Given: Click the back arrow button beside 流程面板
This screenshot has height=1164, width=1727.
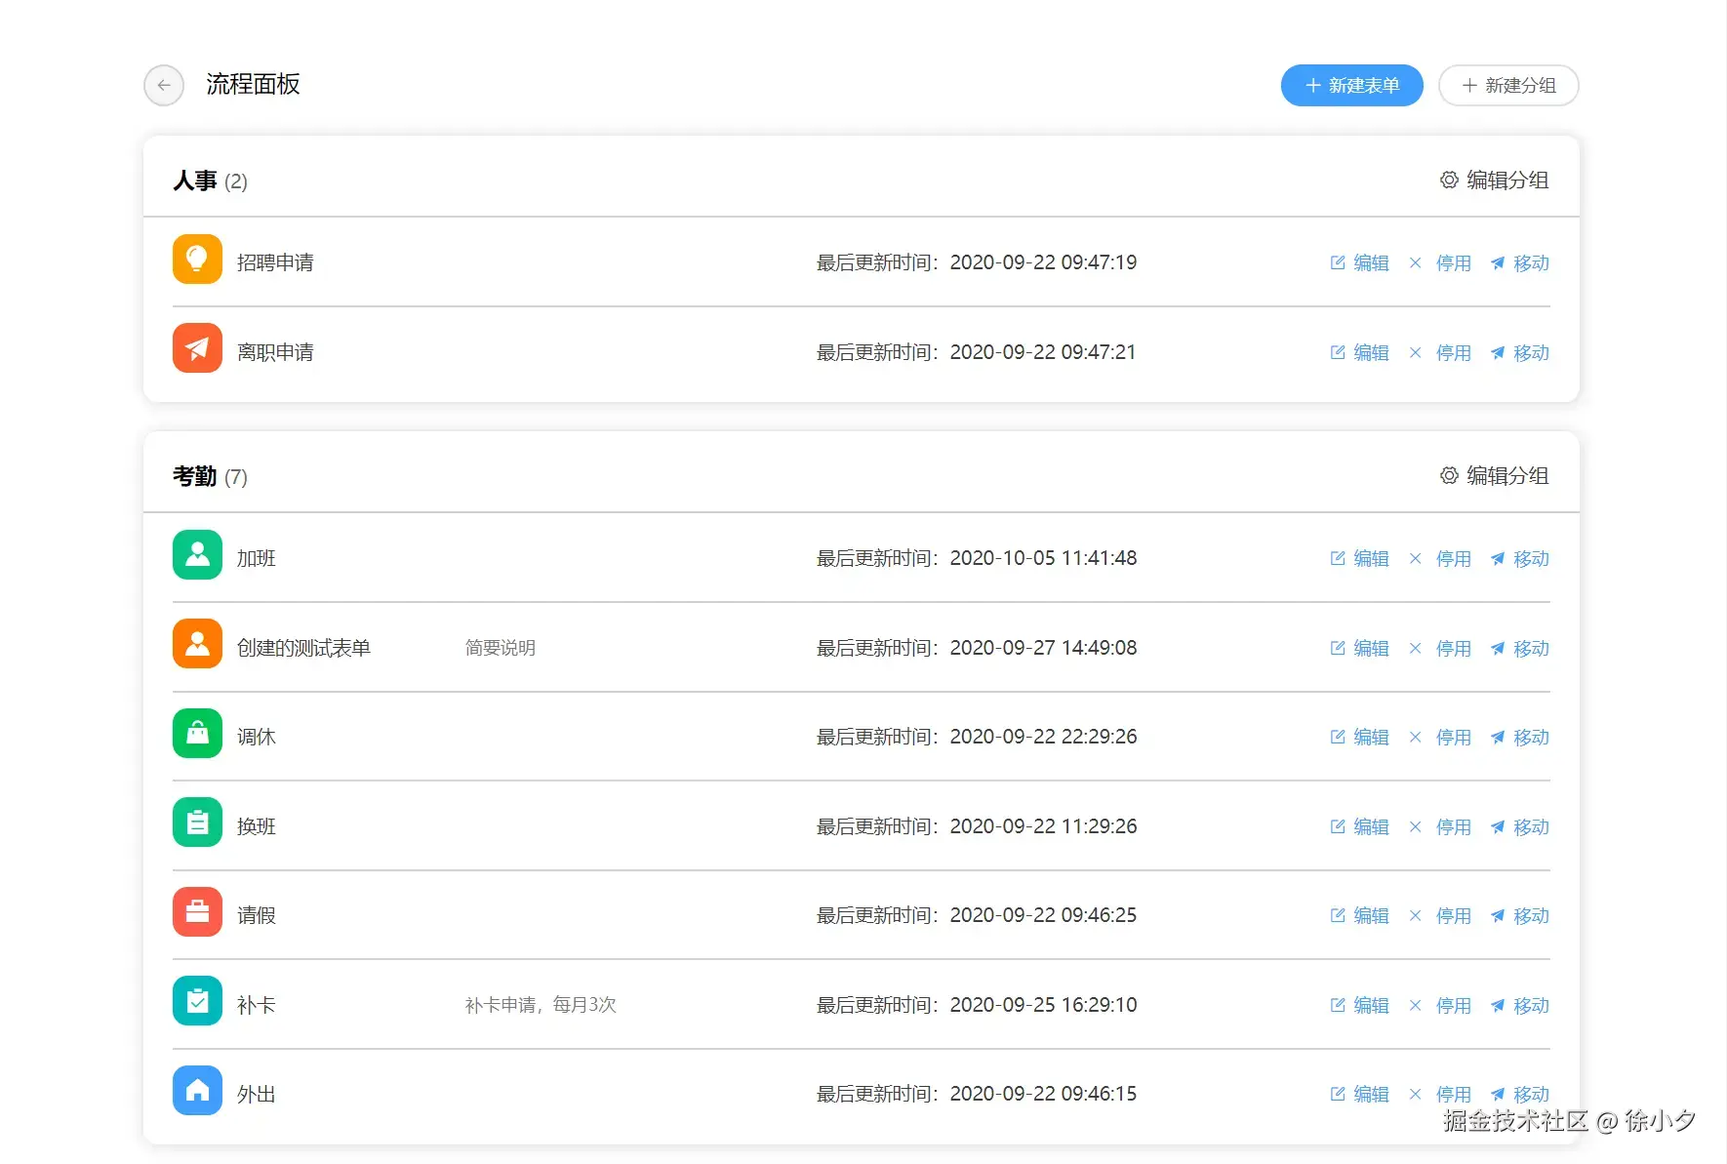Looking at the screenshot, I should [x=164, y=86].
